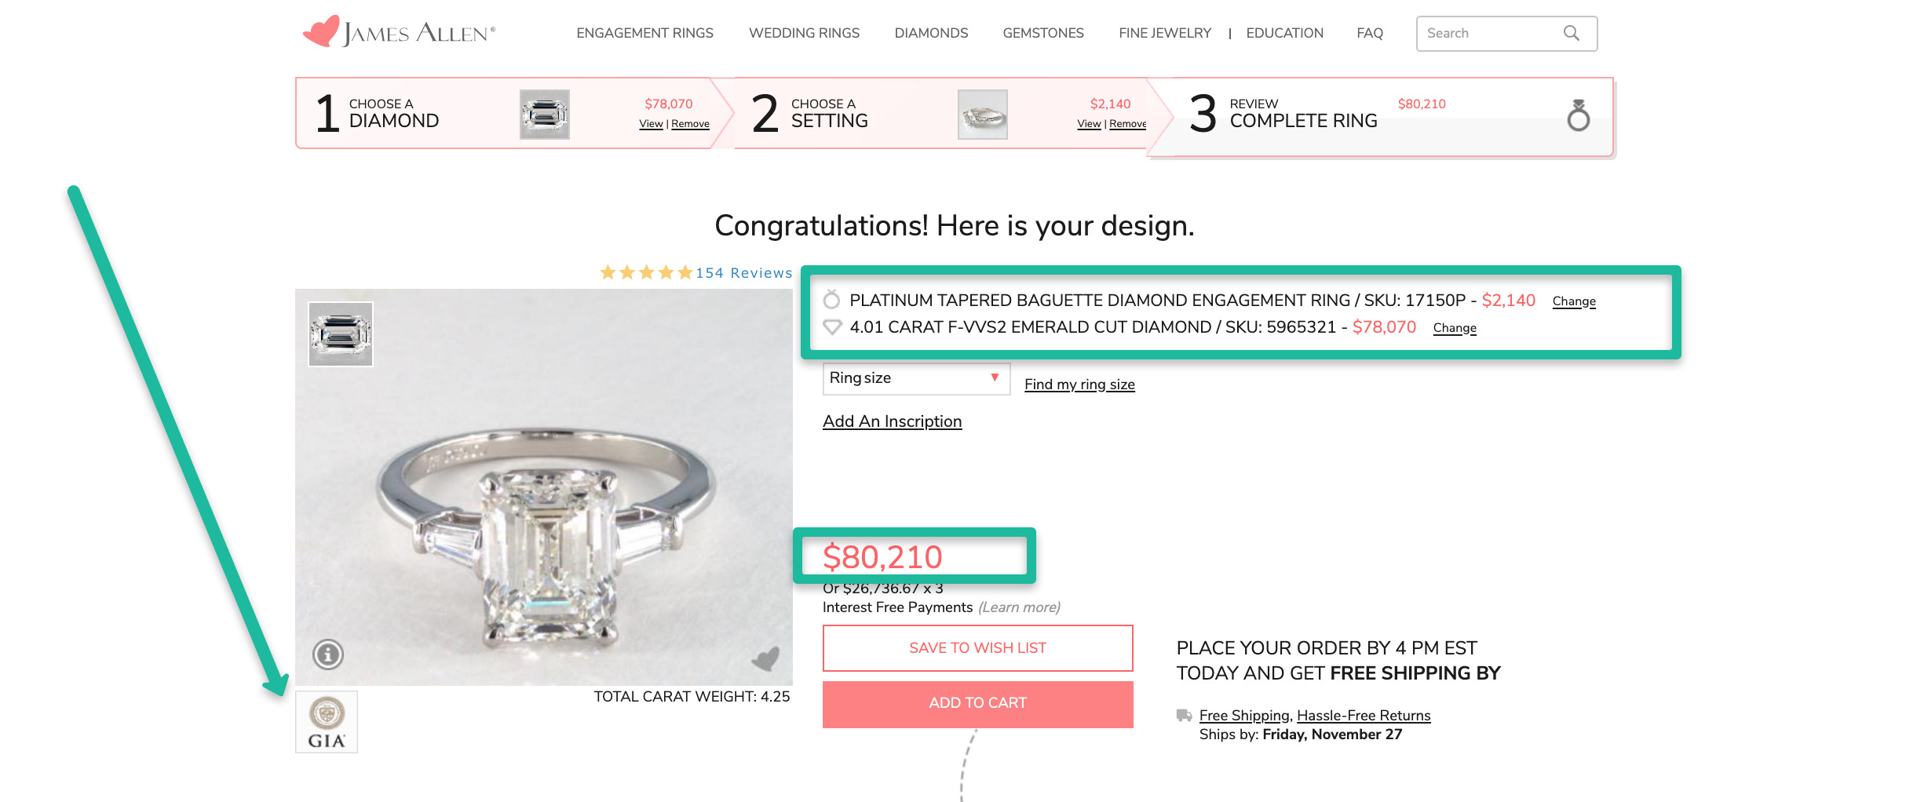Click the info icon on ring image

[x=328, y=654]
